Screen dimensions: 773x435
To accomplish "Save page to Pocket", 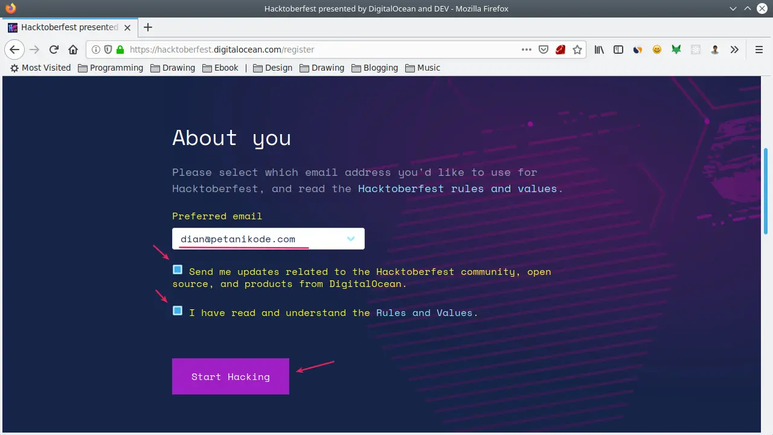I will pos(544,50).
